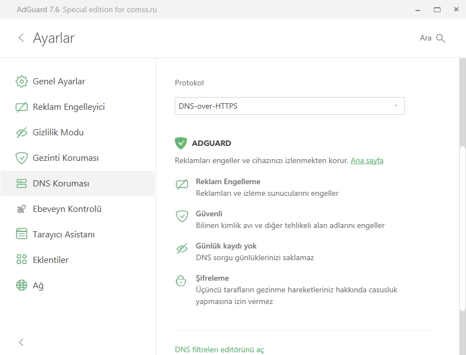Click the search magnifier icon

pyautogui.click(x=441, y=38)
